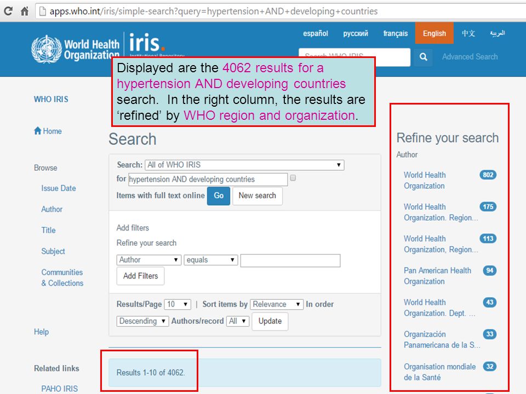Click the search query text field

pos(208,179)
